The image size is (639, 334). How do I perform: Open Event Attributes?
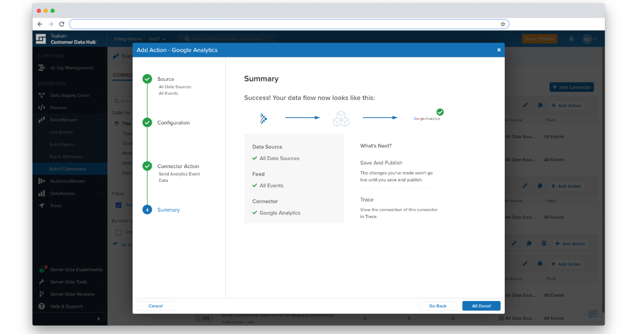pos(66,156)
